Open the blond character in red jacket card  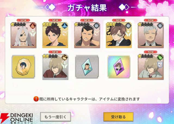pos(55,67)
